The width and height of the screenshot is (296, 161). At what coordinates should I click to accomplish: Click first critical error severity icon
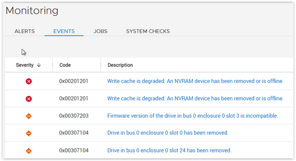pyautogui.click(x=29, y=81)
